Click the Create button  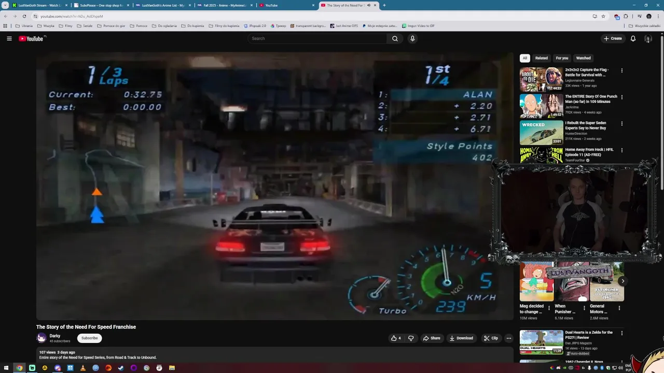tap(613, 38)
